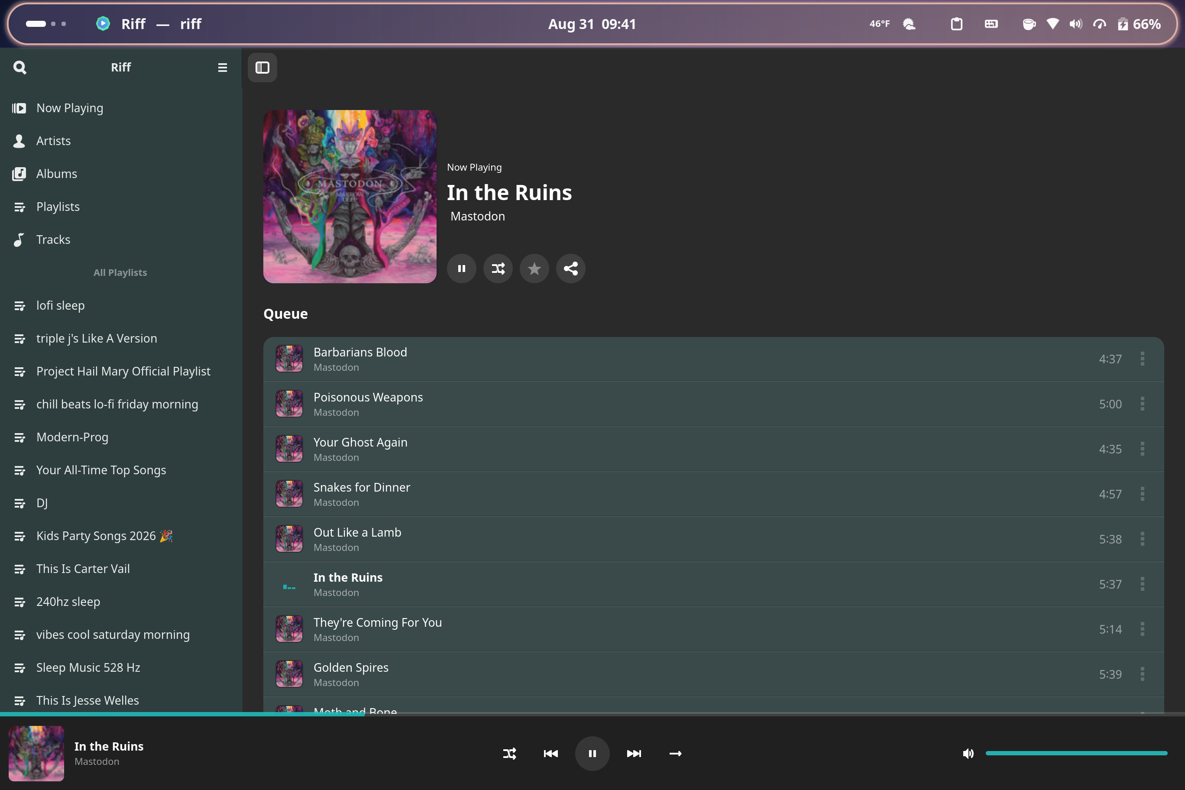This screenshot has width=1185, height=790.
Task: Open the Tracks section
Action: click(x=121, y=240)
